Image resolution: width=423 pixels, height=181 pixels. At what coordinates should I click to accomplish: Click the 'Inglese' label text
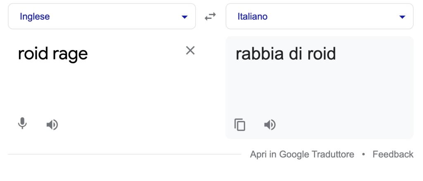pos(35,16)
